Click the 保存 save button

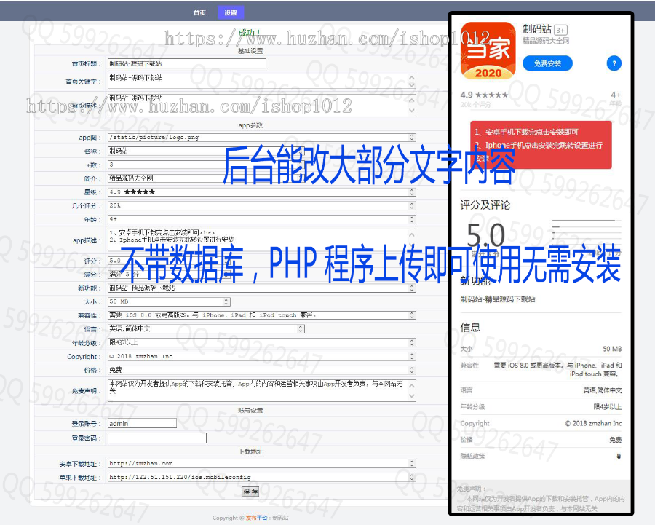(x=250, y=492)
